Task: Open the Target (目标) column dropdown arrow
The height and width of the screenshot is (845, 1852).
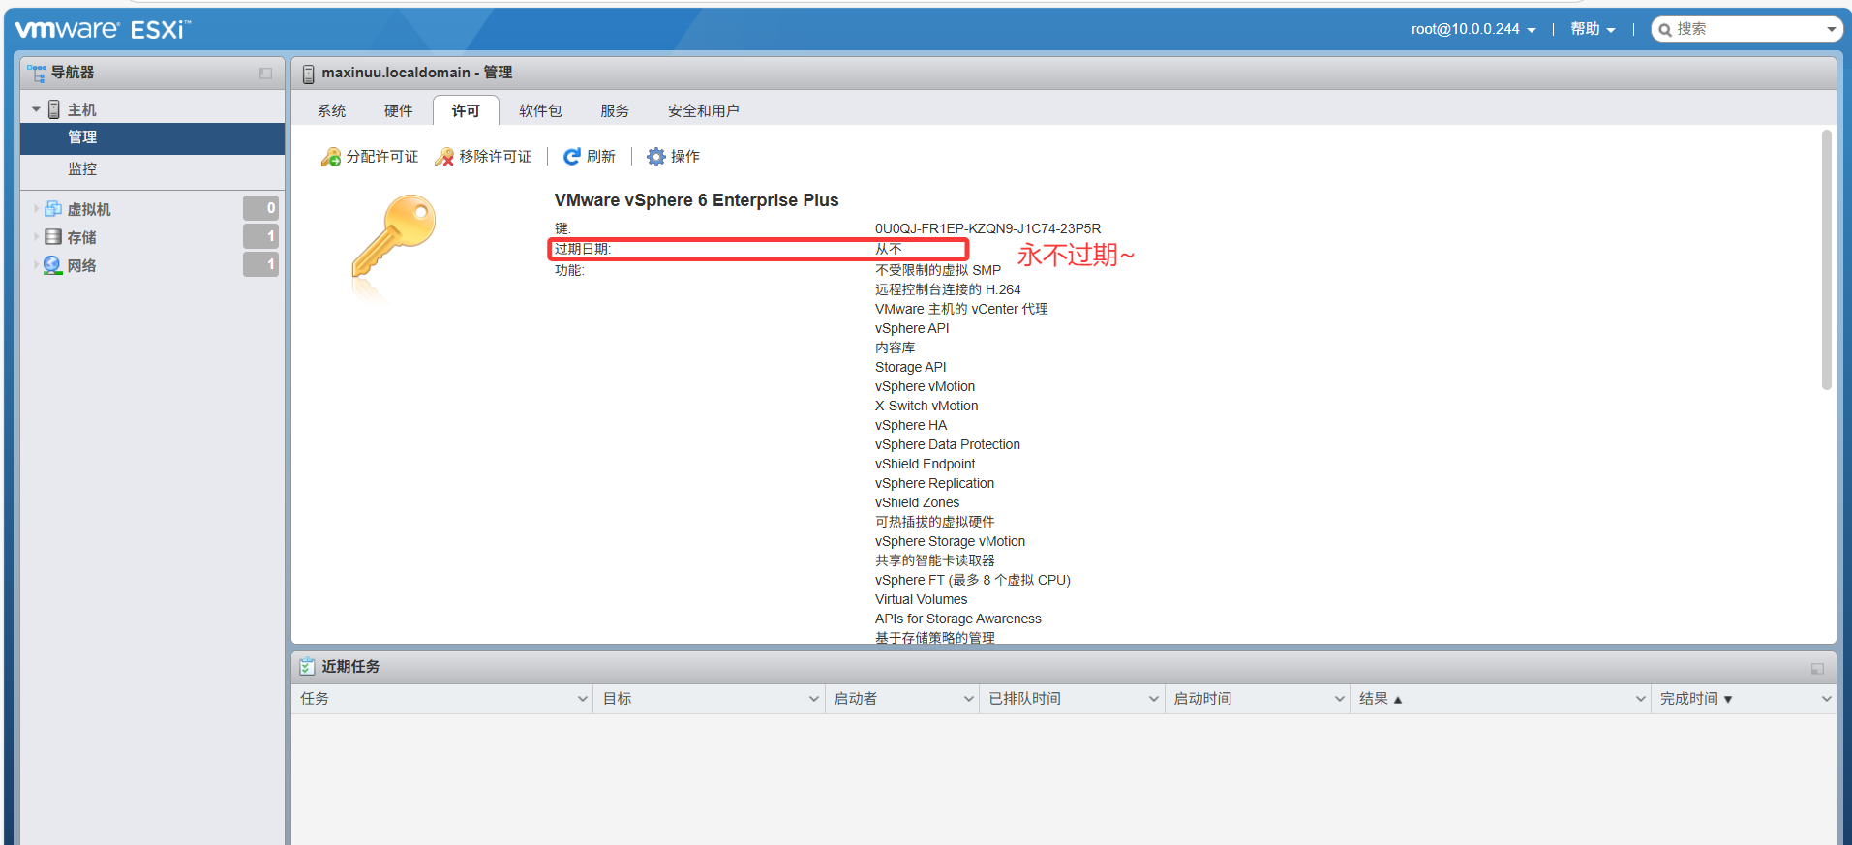Action: click(x=814, y=699)
